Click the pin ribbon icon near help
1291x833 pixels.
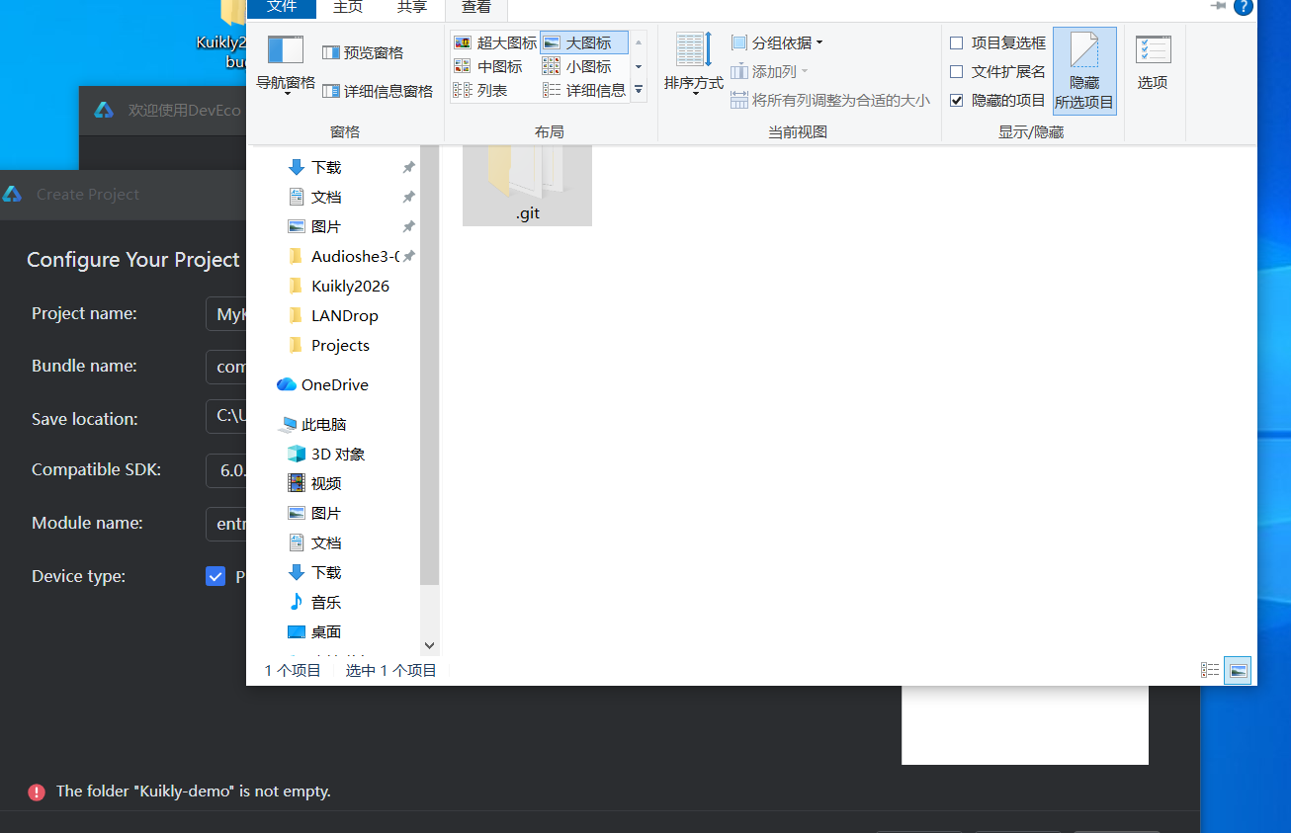coord(1218,6)
